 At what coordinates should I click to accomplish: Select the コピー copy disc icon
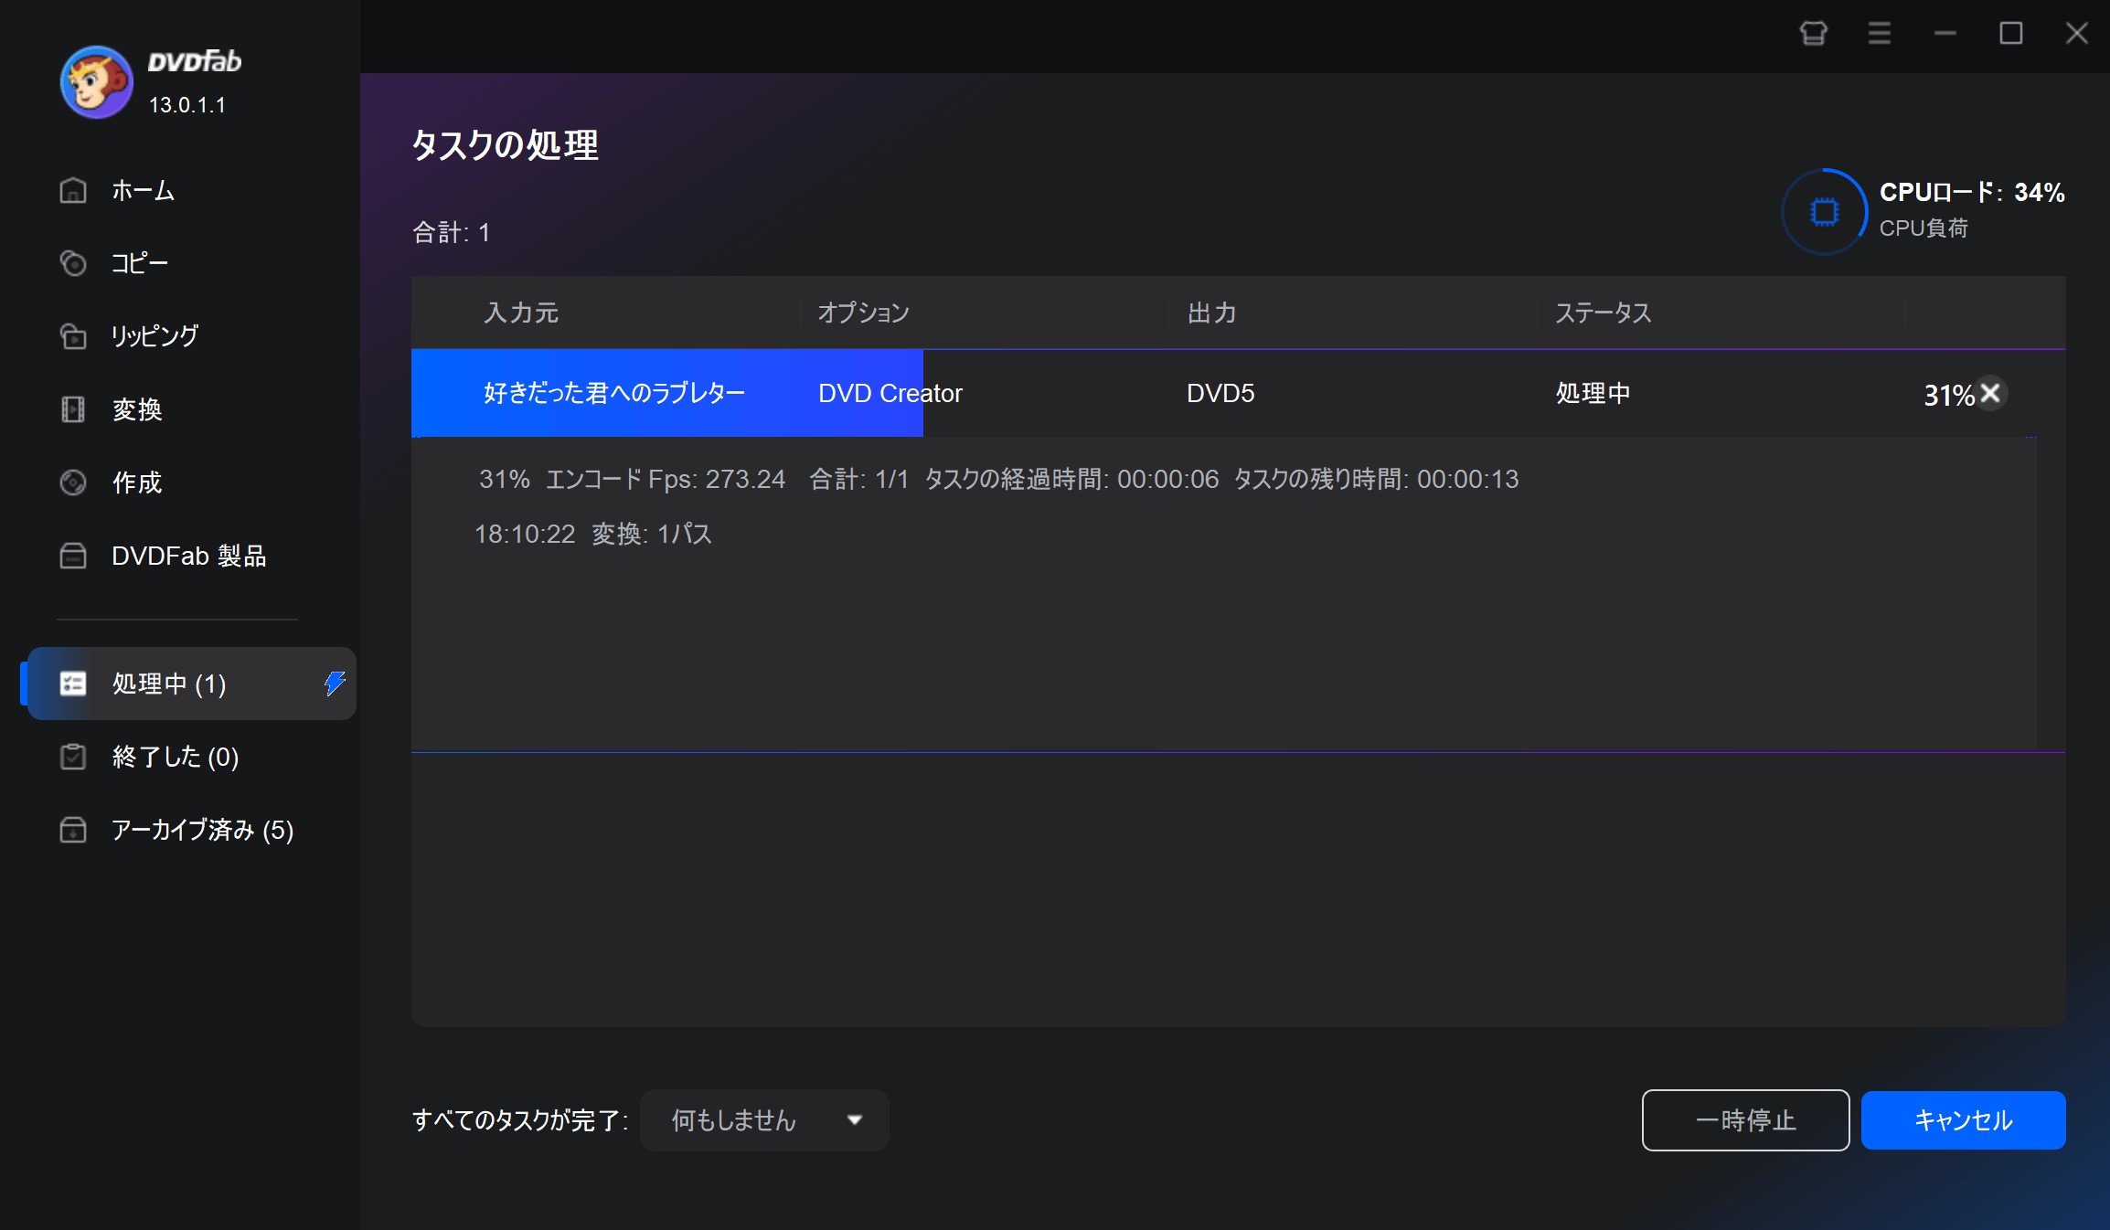pos(73,263)
